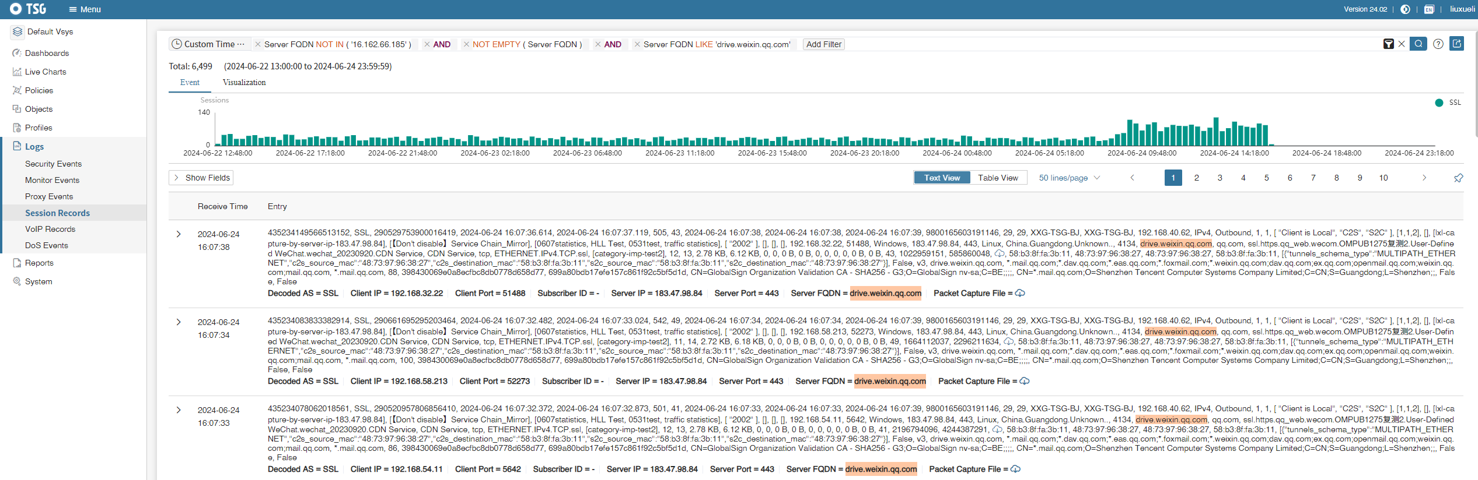Image resolution: width=1478 pixels, height=480 pixels.
Task: Click the export share icon at top right
Action: point(1457,44)
